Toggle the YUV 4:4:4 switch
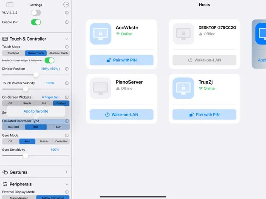Image resolution: width=266 pixels, height=199 pixels. tap(36, 13)
